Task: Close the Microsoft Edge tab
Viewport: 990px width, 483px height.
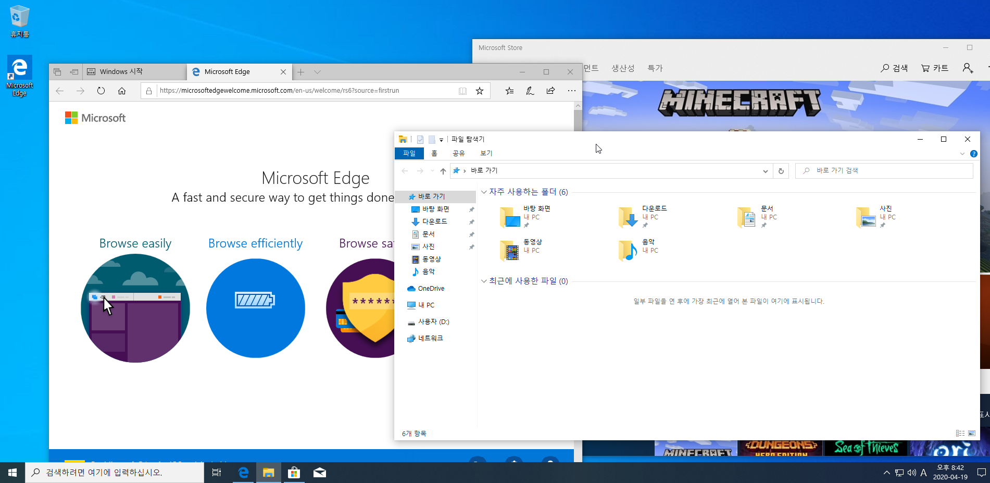Action: click(x=283, y=72)
